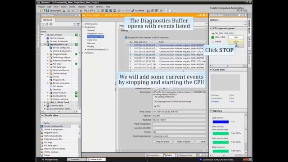The width and height of the screenshot is (288, 162).
Task: Click the Program info icon in project tree
Action: coord(51,80)
